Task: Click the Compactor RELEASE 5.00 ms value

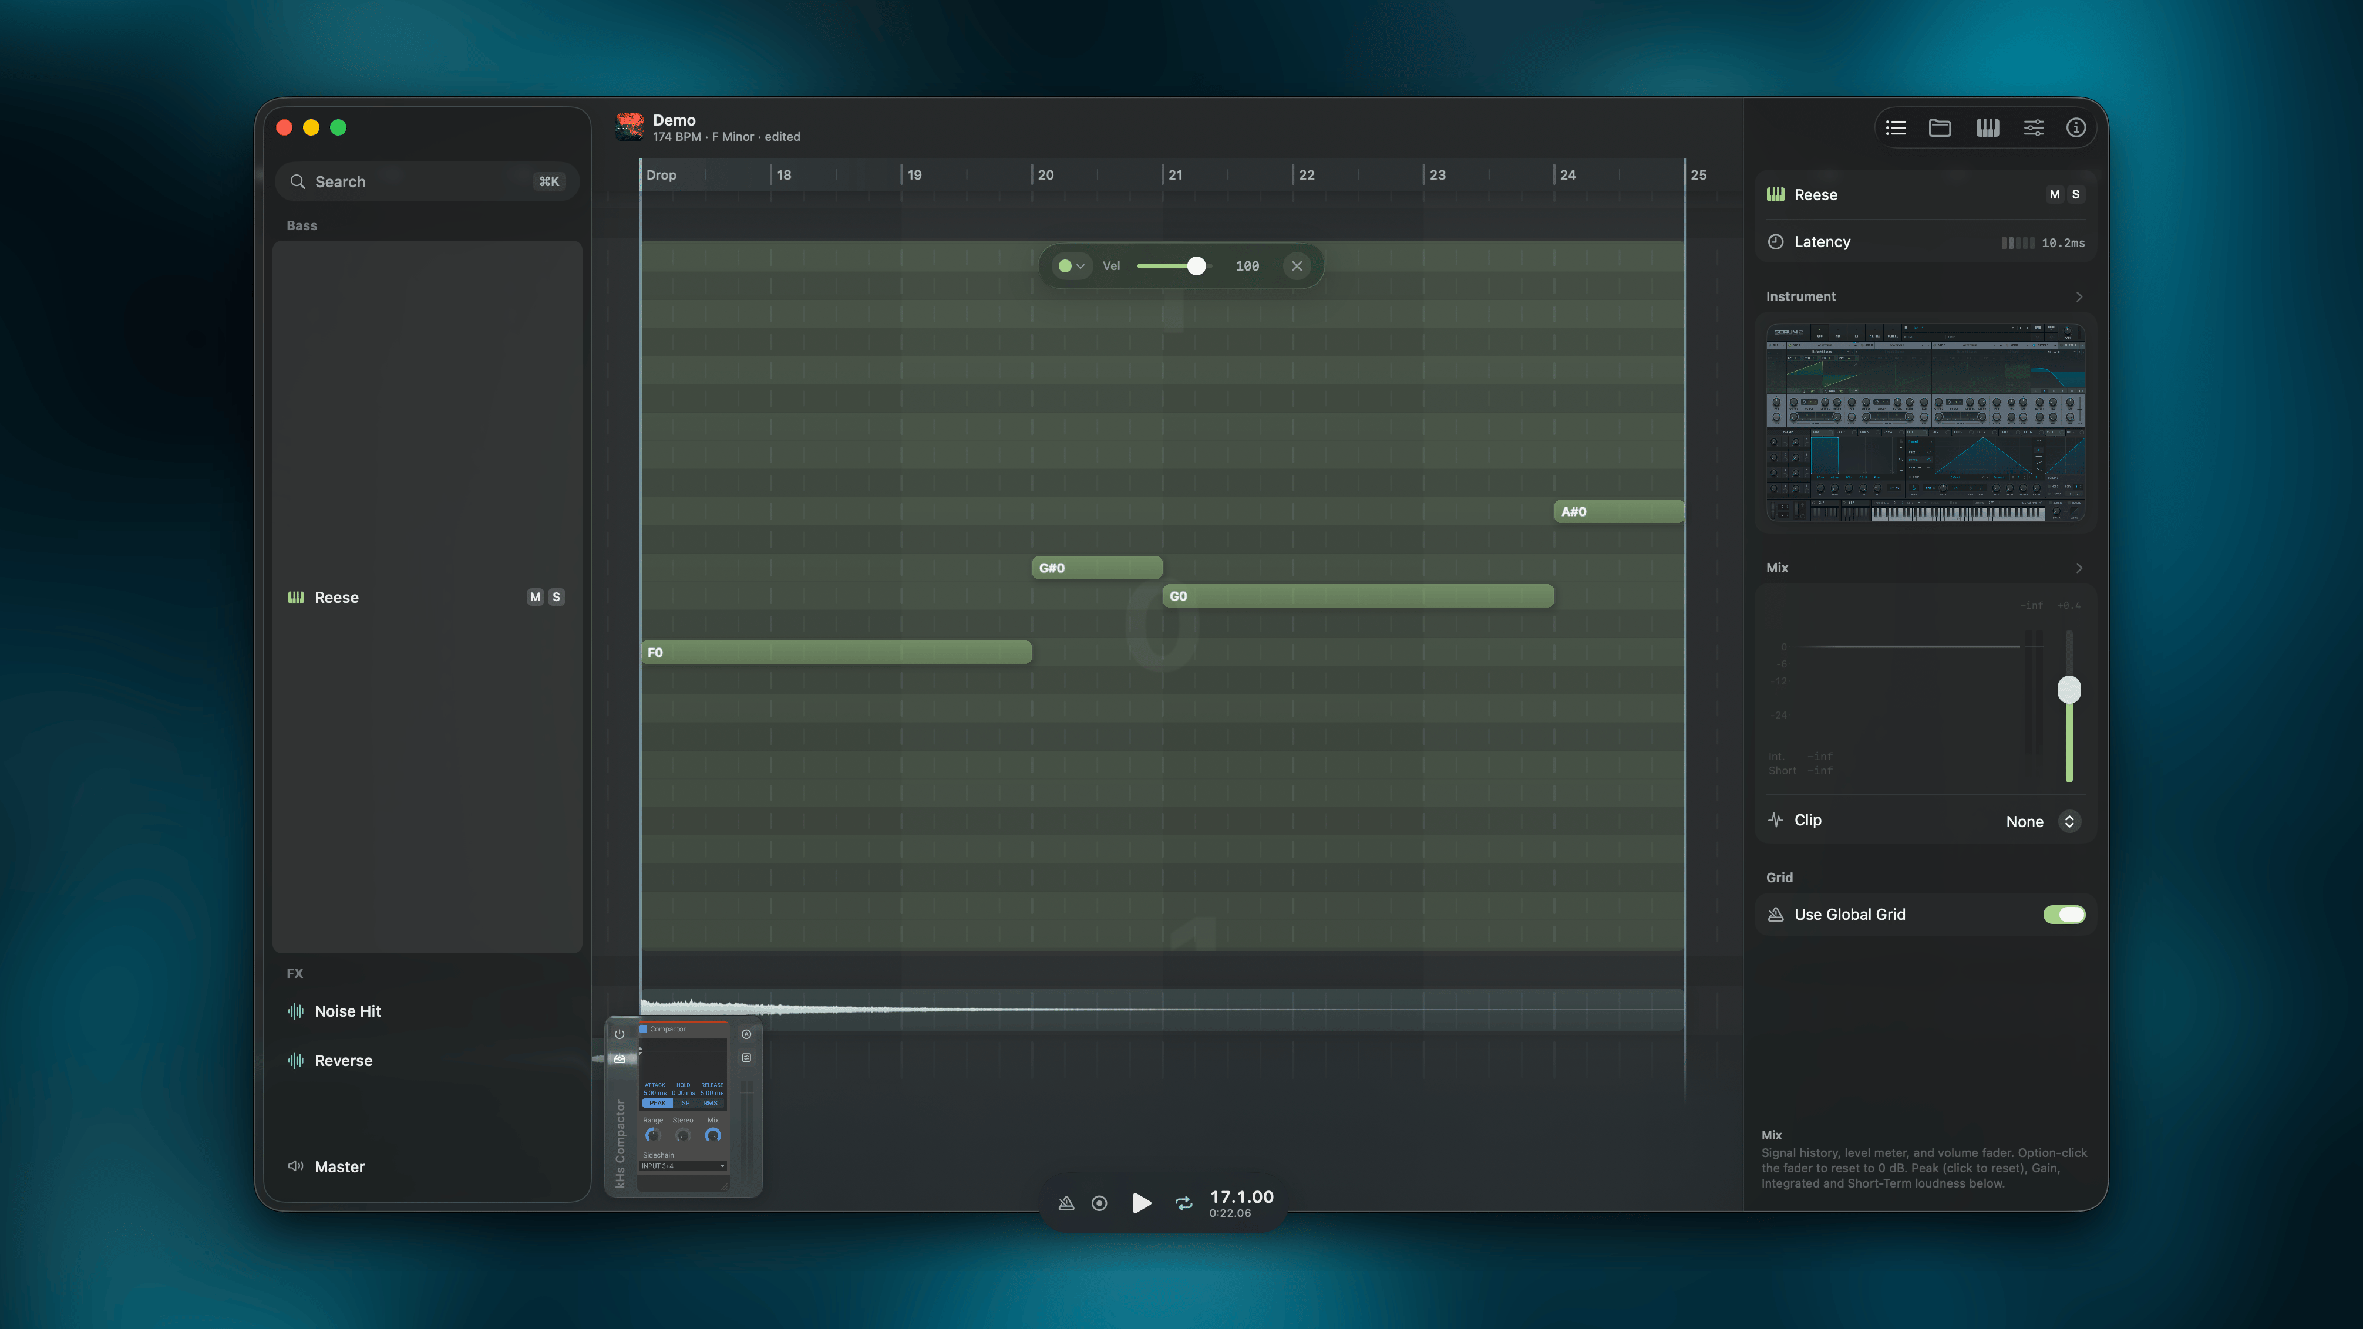Action: pyautogui.click(x=712, y=1093)
